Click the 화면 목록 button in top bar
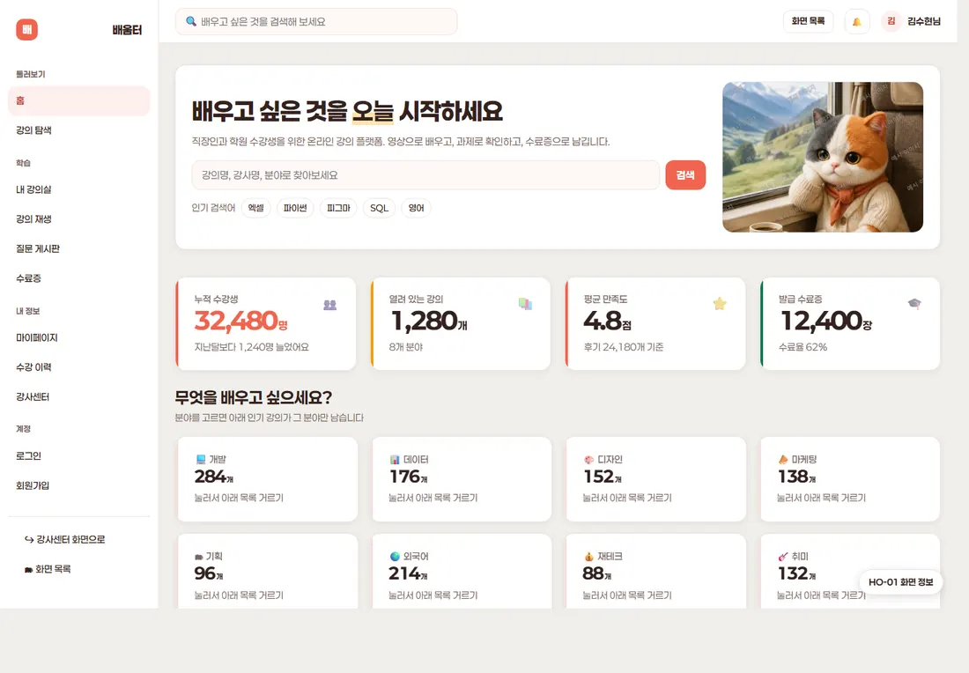Image resolution: width=969 pixels, height=673 pixels. [x=808, y=21]
